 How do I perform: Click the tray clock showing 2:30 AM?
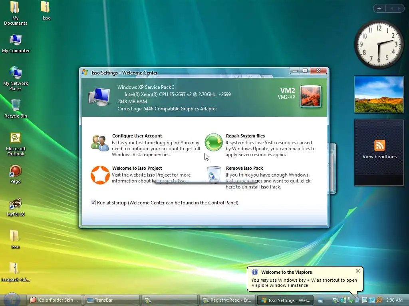point(394,300)
